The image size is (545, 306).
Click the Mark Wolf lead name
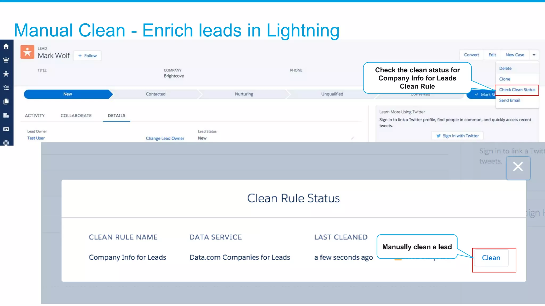[54, 56]
